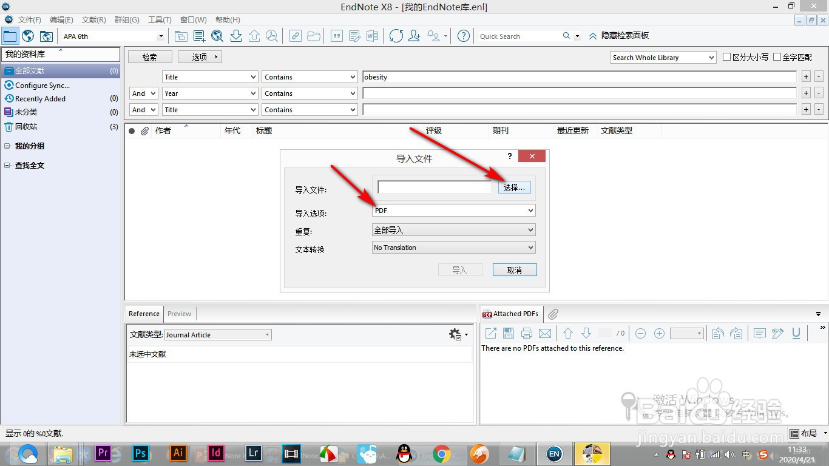Open Online Search from the toolbar

(x=217, y=36)
